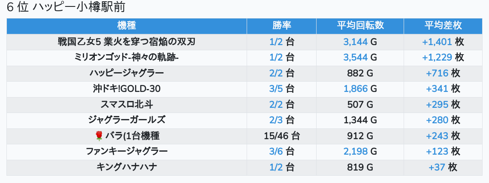
Task: Click the 1,866 average spins link
Action: (356, 89)
